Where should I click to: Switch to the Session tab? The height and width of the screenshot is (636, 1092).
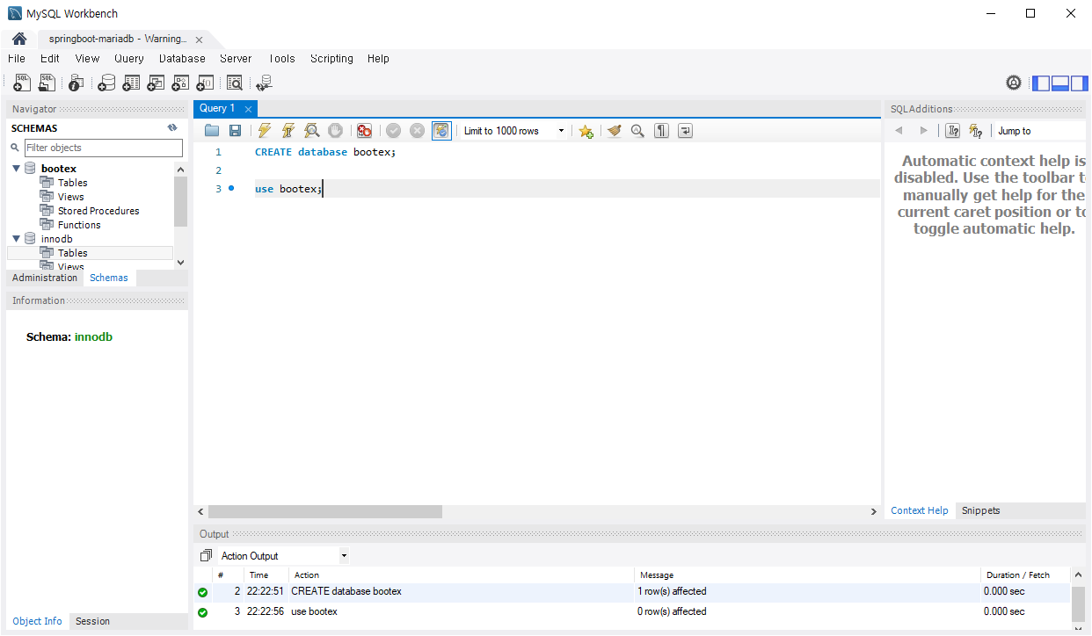[92, 621]
